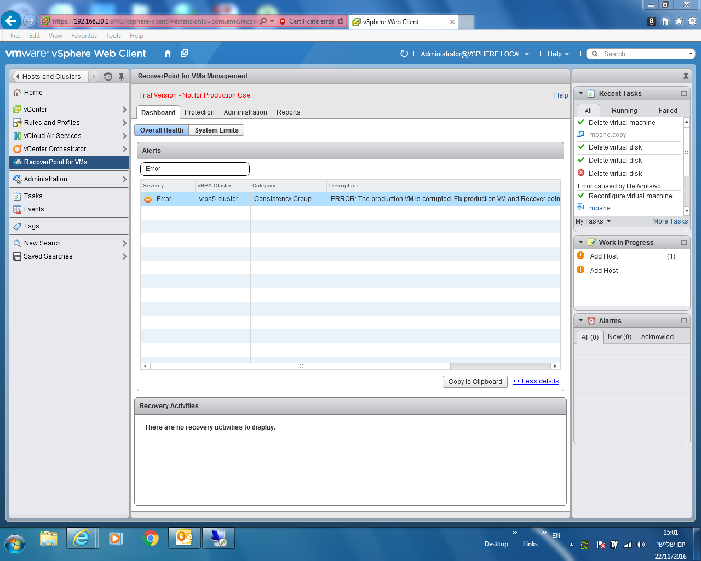Expand the vCloud Air Services chevron
Image resolution: width=701 pixels, height=561 pixels.
pyautogui.click(x=124, y=136)
